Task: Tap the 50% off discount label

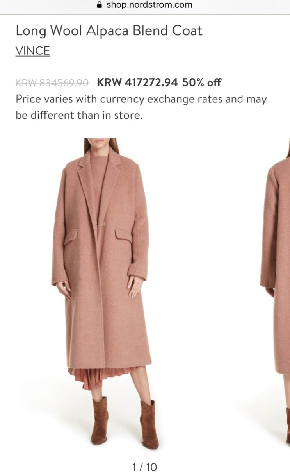Action: tap(202, 82)
